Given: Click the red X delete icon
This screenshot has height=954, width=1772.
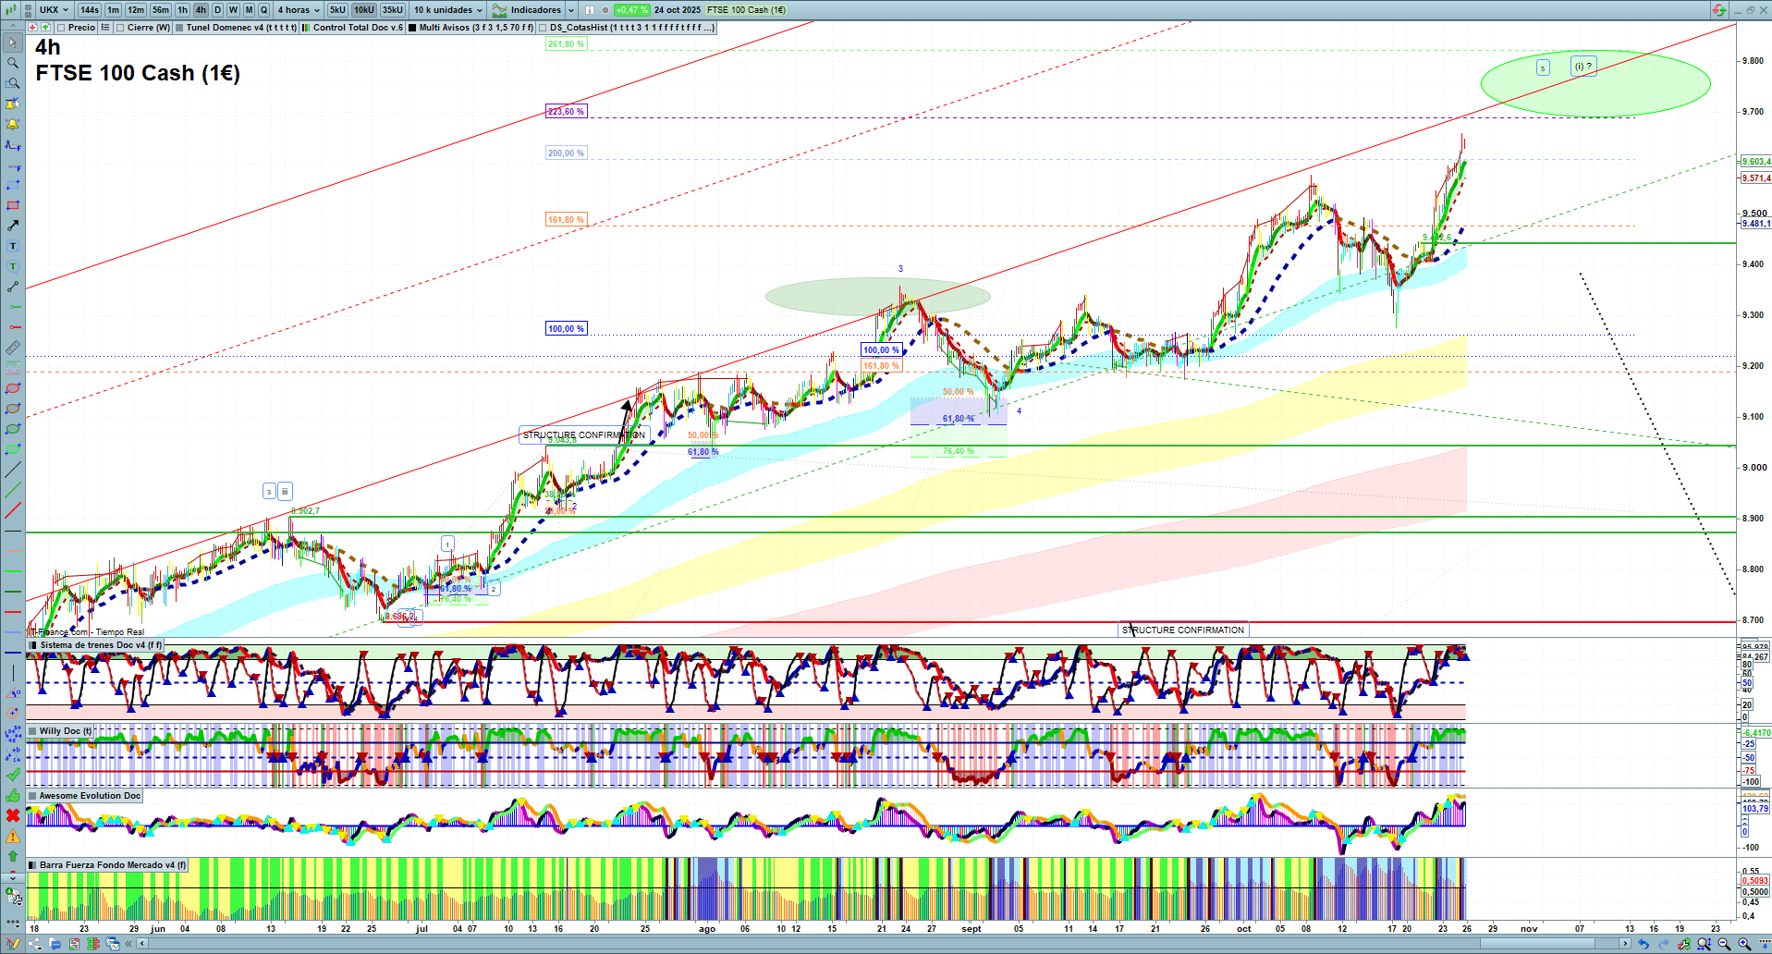Looking at the screenshot, I should point(13,815).
